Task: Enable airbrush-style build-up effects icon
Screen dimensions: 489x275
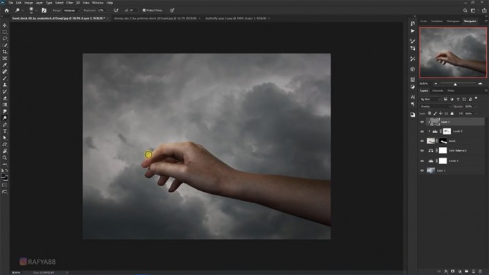Action: pyautogui.click(x=116, y=10)
